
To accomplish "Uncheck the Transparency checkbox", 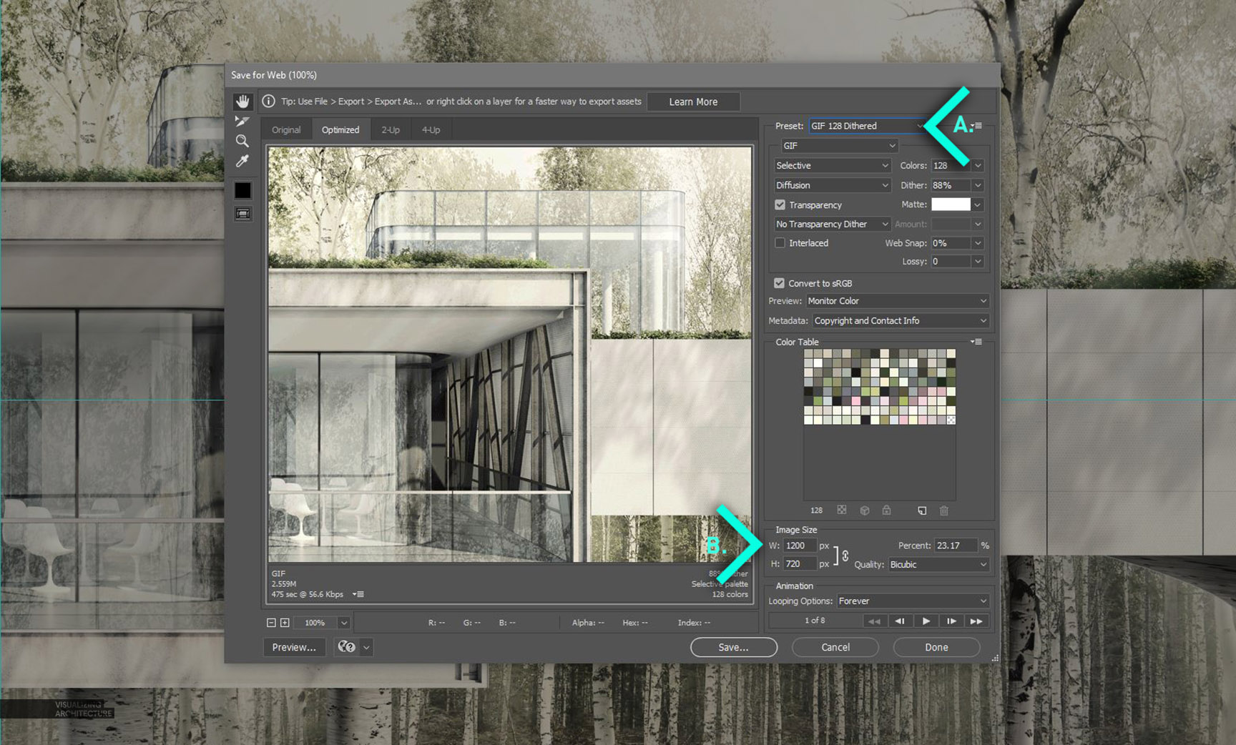I will pyautogui.click(x=780, y=205).
